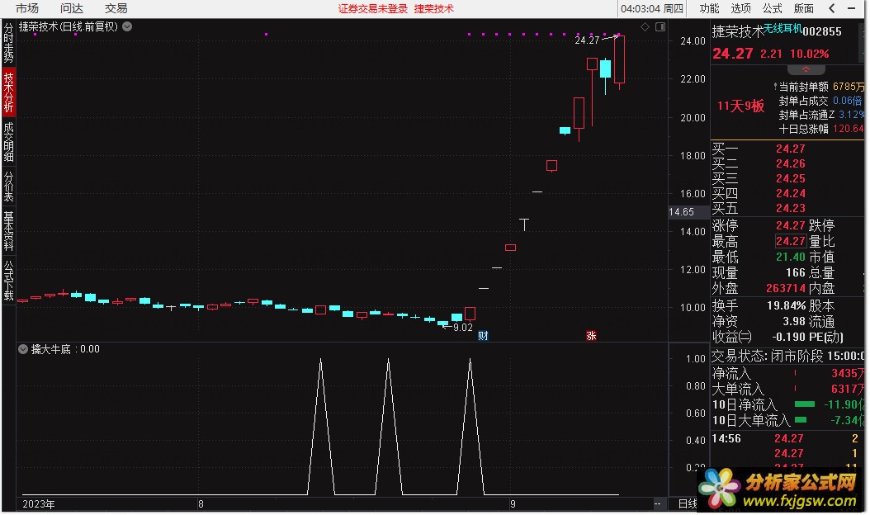Click the 9.02 low price annotation
Screen dimensions: 870x515
point(463,328)
